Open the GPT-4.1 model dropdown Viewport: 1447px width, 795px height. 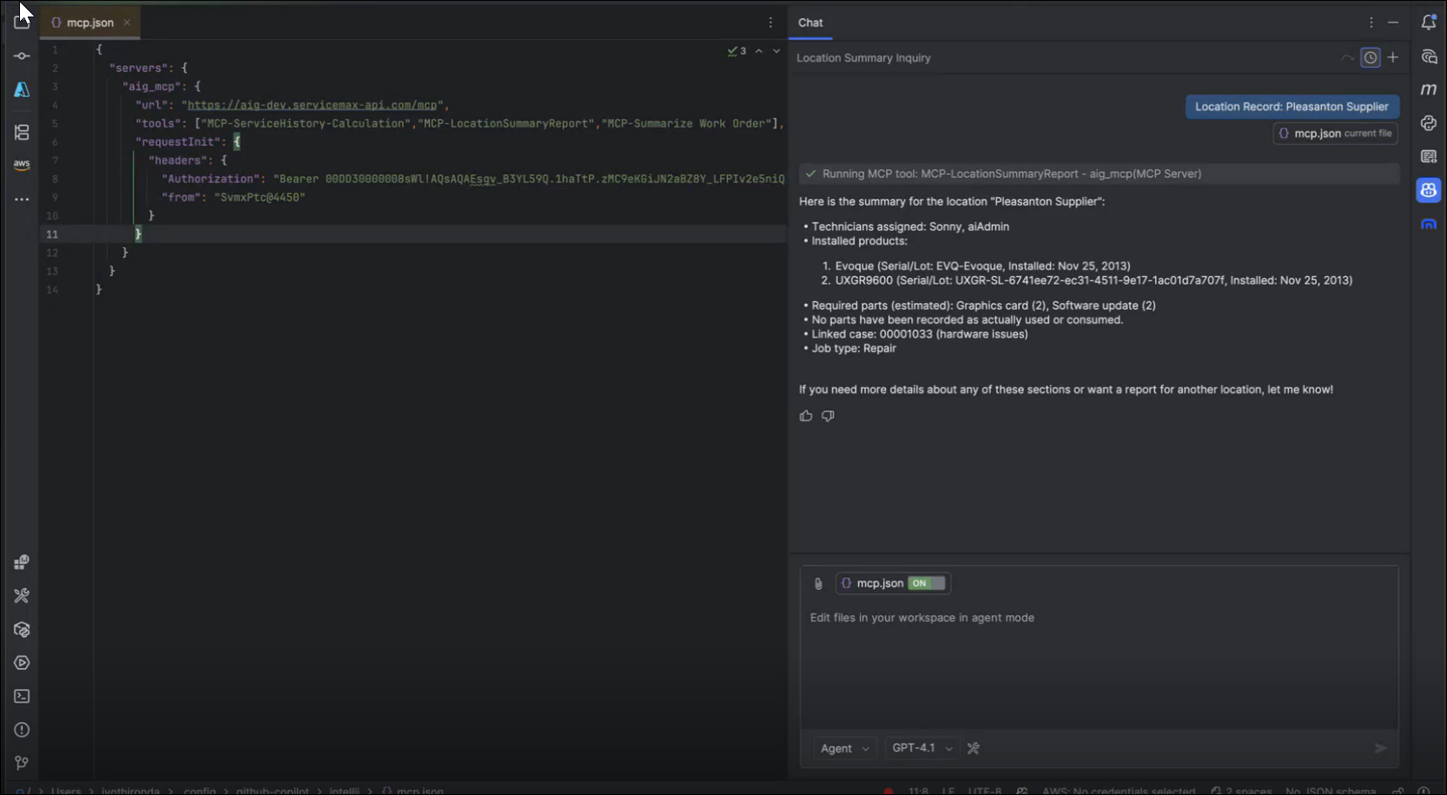point(922,748)
